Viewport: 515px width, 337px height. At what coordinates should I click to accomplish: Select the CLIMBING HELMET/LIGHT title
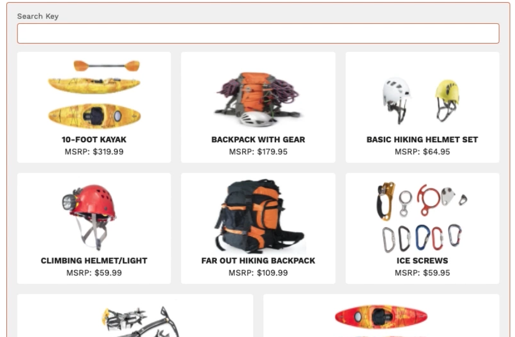(94, 261)
